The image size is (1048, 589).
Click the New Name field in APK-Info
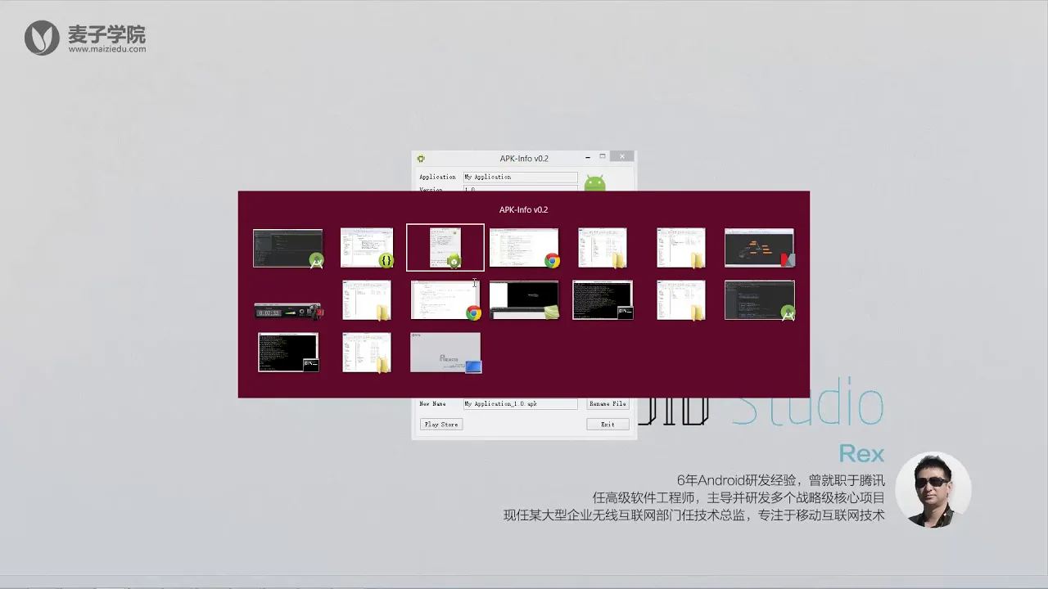tap(520, 404)
